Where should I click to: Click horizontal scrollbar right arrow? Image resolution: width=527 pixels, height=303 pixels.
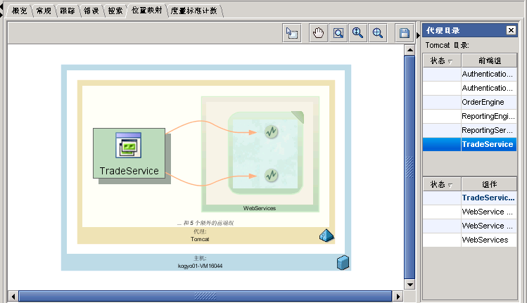[x=398, y=297]
